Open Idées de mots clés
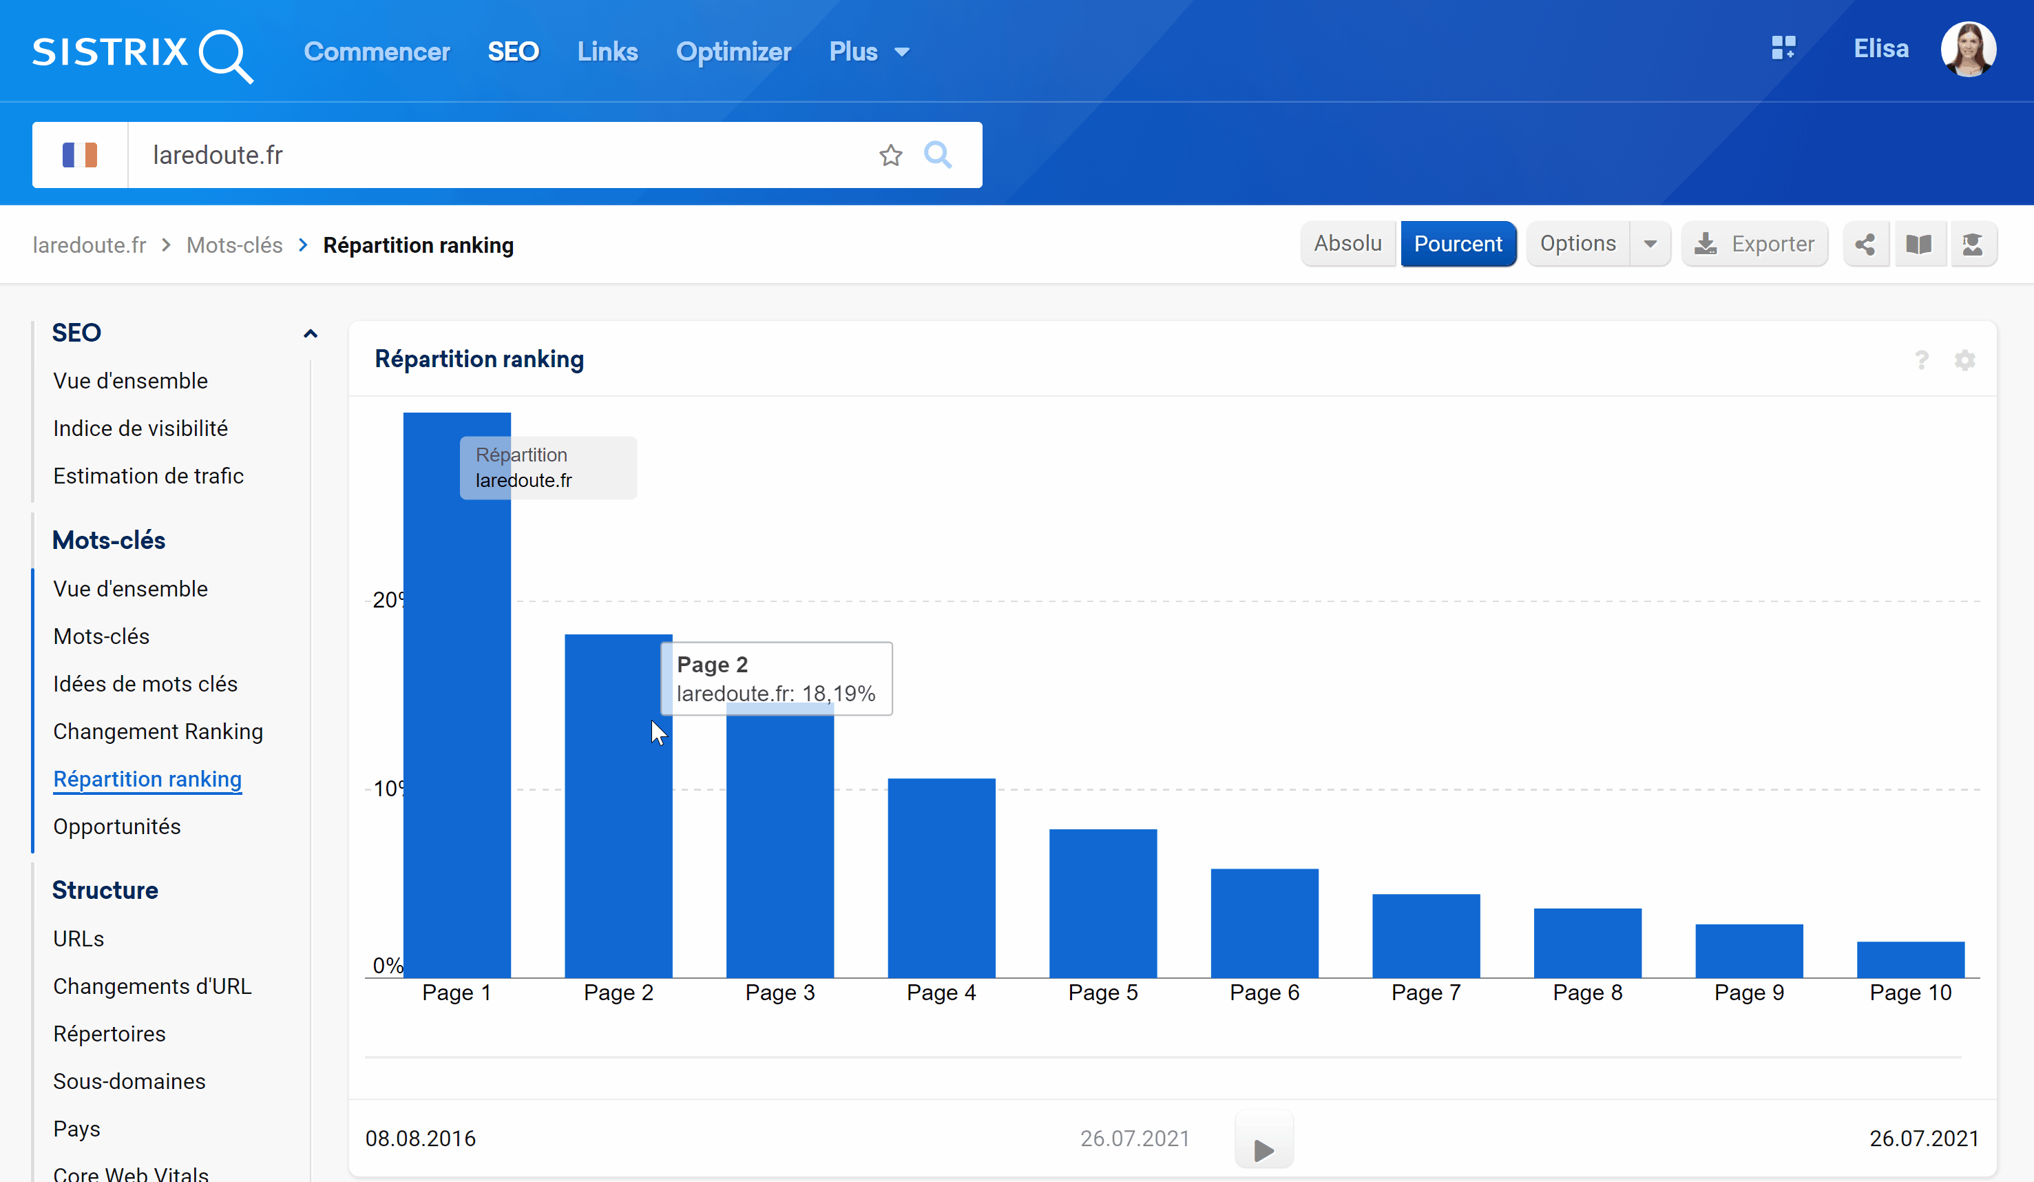 coord(145,685)
